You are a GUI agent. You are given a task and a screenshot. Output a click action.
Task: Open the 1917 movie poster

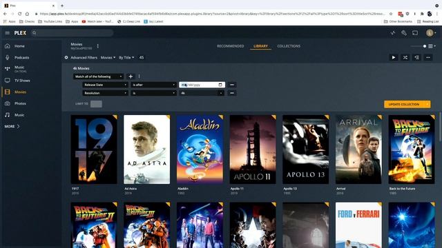coord(94,149)
